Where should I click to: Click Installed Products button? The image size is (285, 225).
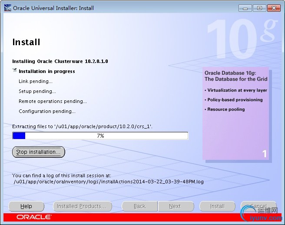pos(83,206)
